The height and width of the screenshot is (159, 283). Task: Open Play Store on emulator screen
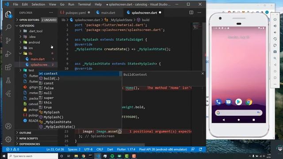click(x=239, y=102)
